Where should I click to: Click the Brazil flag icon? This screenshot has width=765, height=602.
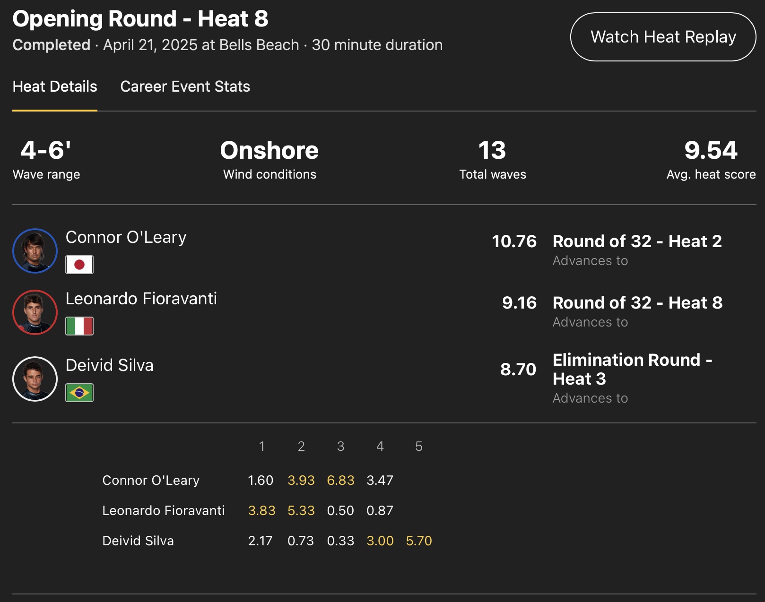79,393
